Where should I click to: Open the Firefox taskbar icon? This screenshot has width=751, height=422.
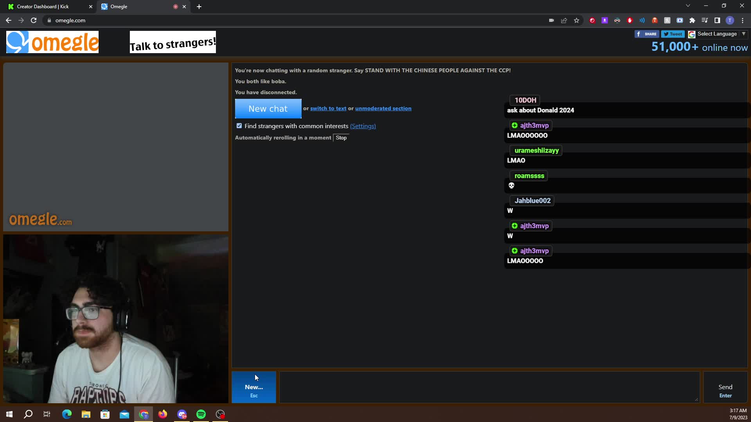pyautogui.click(x=163, y=414)
